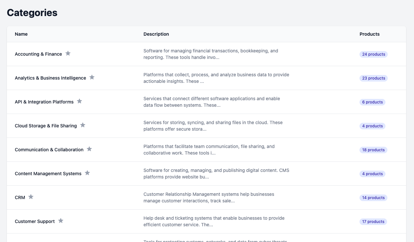
Task: Click the 4 products badge for Content Management Systems
Action: [x=372, y=174]
